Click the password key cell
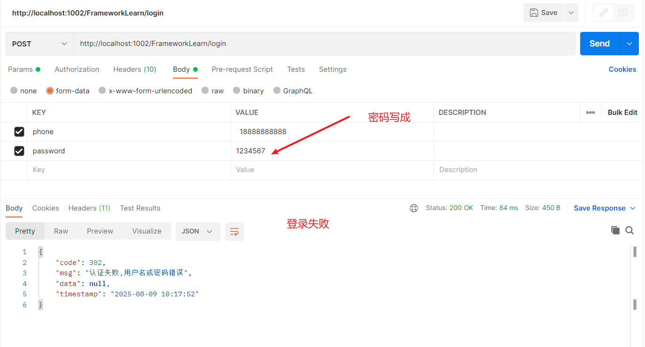Viewport: 645px width, 347px height. click(129, 151)
